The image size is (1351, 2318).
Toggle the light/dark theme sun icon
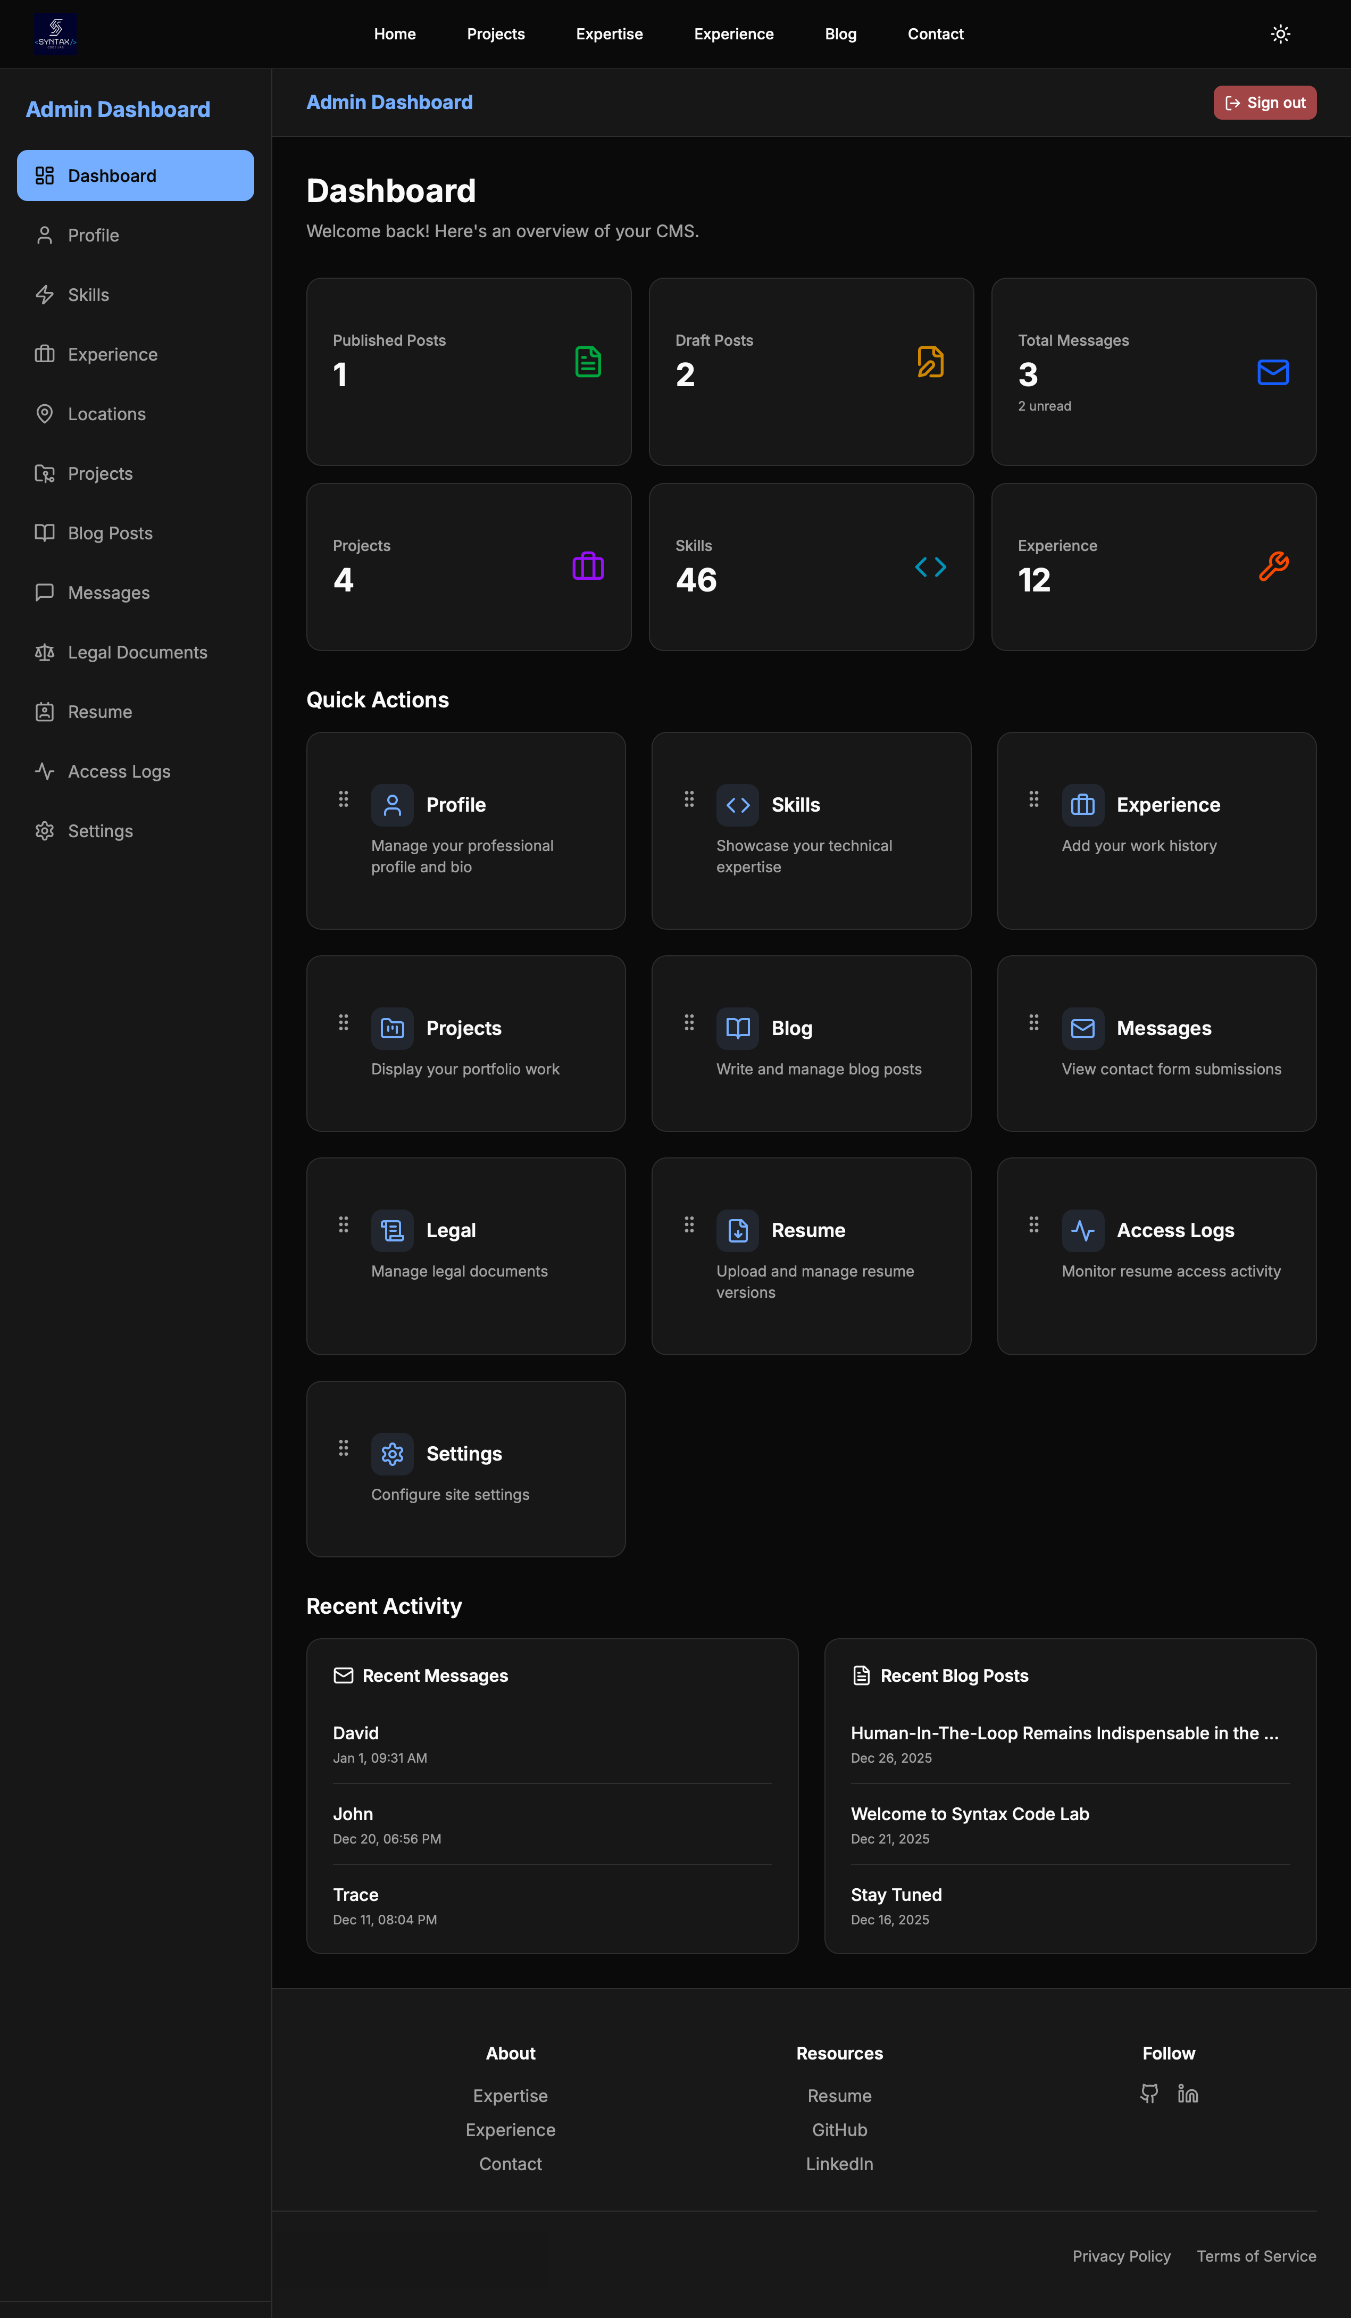pyautogui.click(x=1280, y=34)
